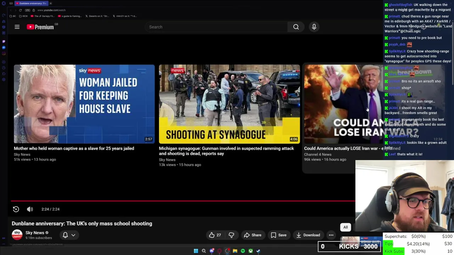The image size is (454, 255).
Task: Mute the video with the speaker icon
Action: (30, 209)
